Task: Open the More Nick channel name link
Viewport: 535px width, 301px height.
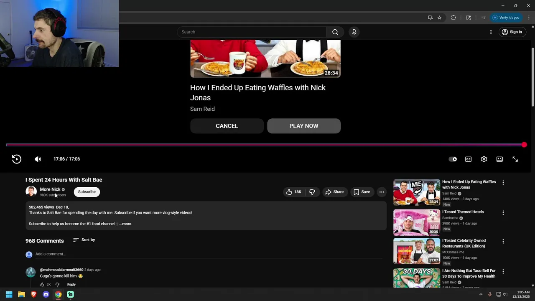Action: click(50, 189)
